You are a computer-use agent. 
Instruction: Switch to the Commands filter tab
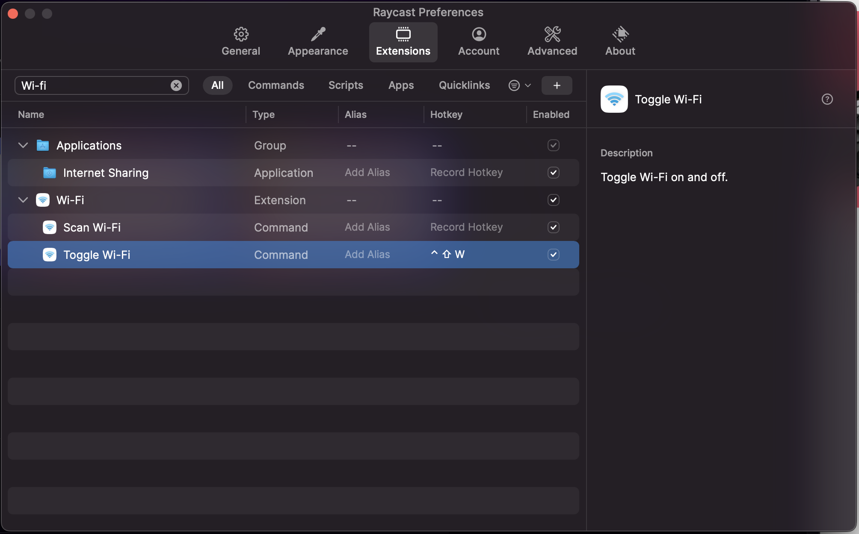click(x=276, y=85)
